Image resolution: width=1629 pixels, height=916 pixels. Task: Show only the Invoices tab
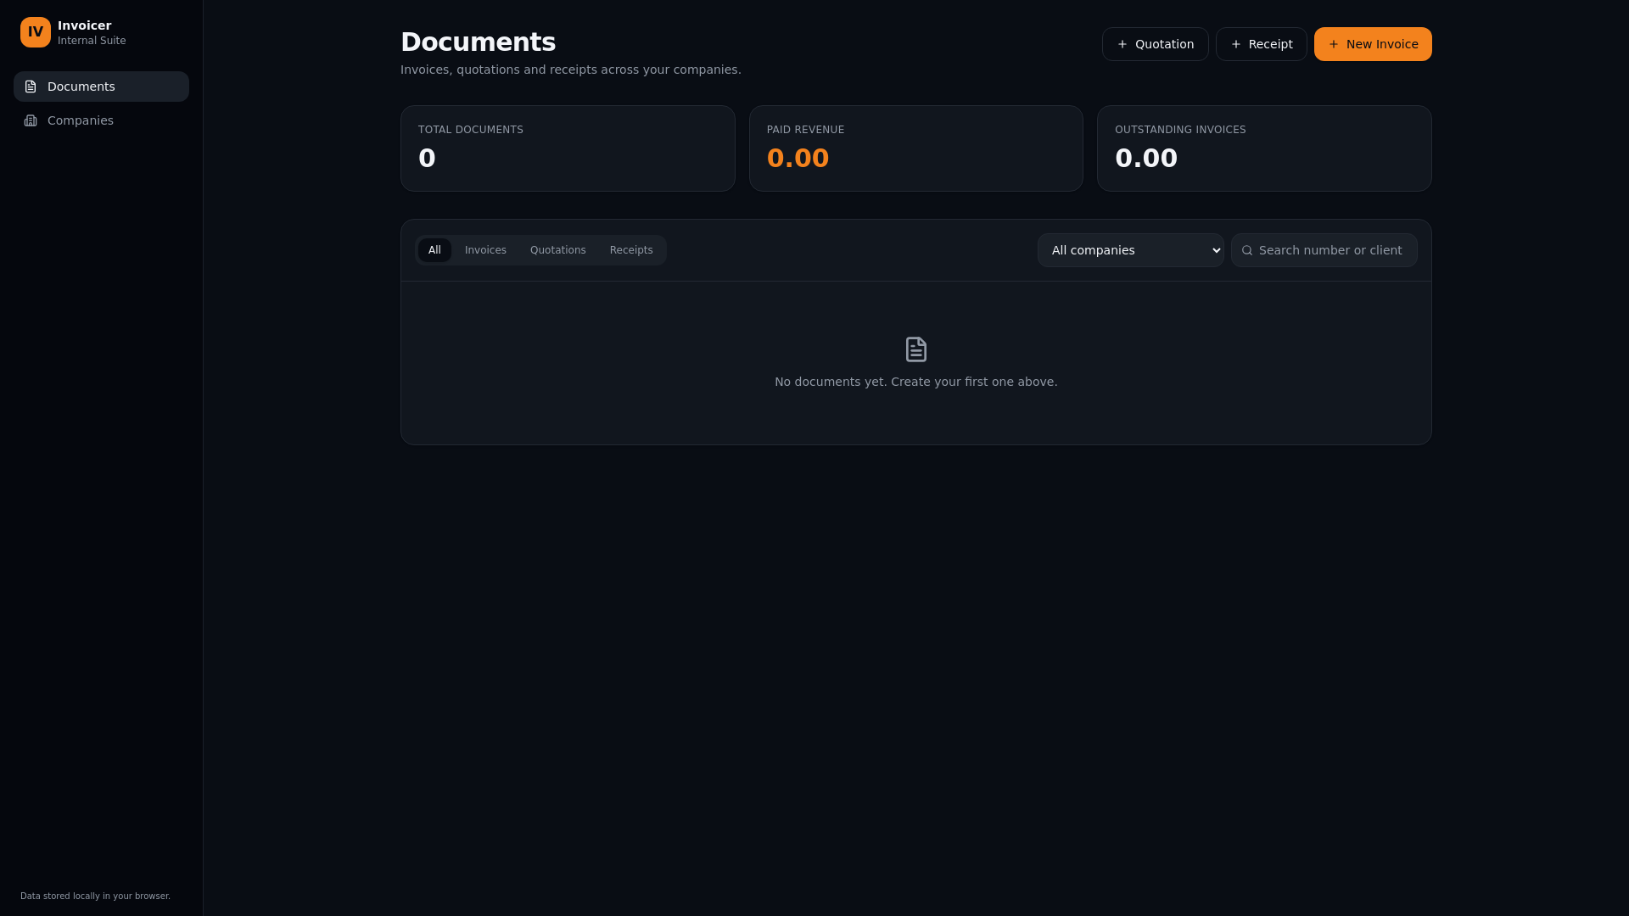pyautogui.click(x=485, y=250)
